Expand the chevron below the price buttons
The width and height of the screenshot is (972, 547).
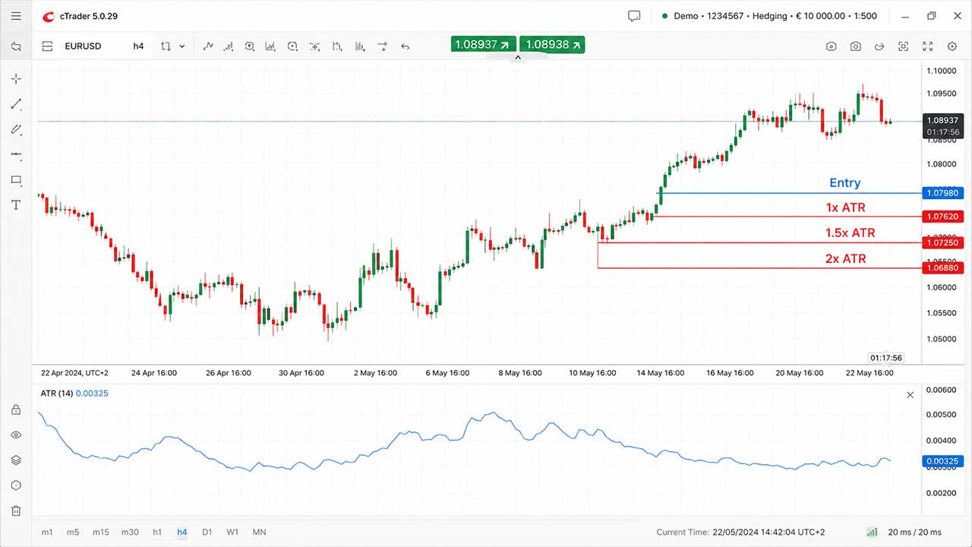(x=518, y=58)
